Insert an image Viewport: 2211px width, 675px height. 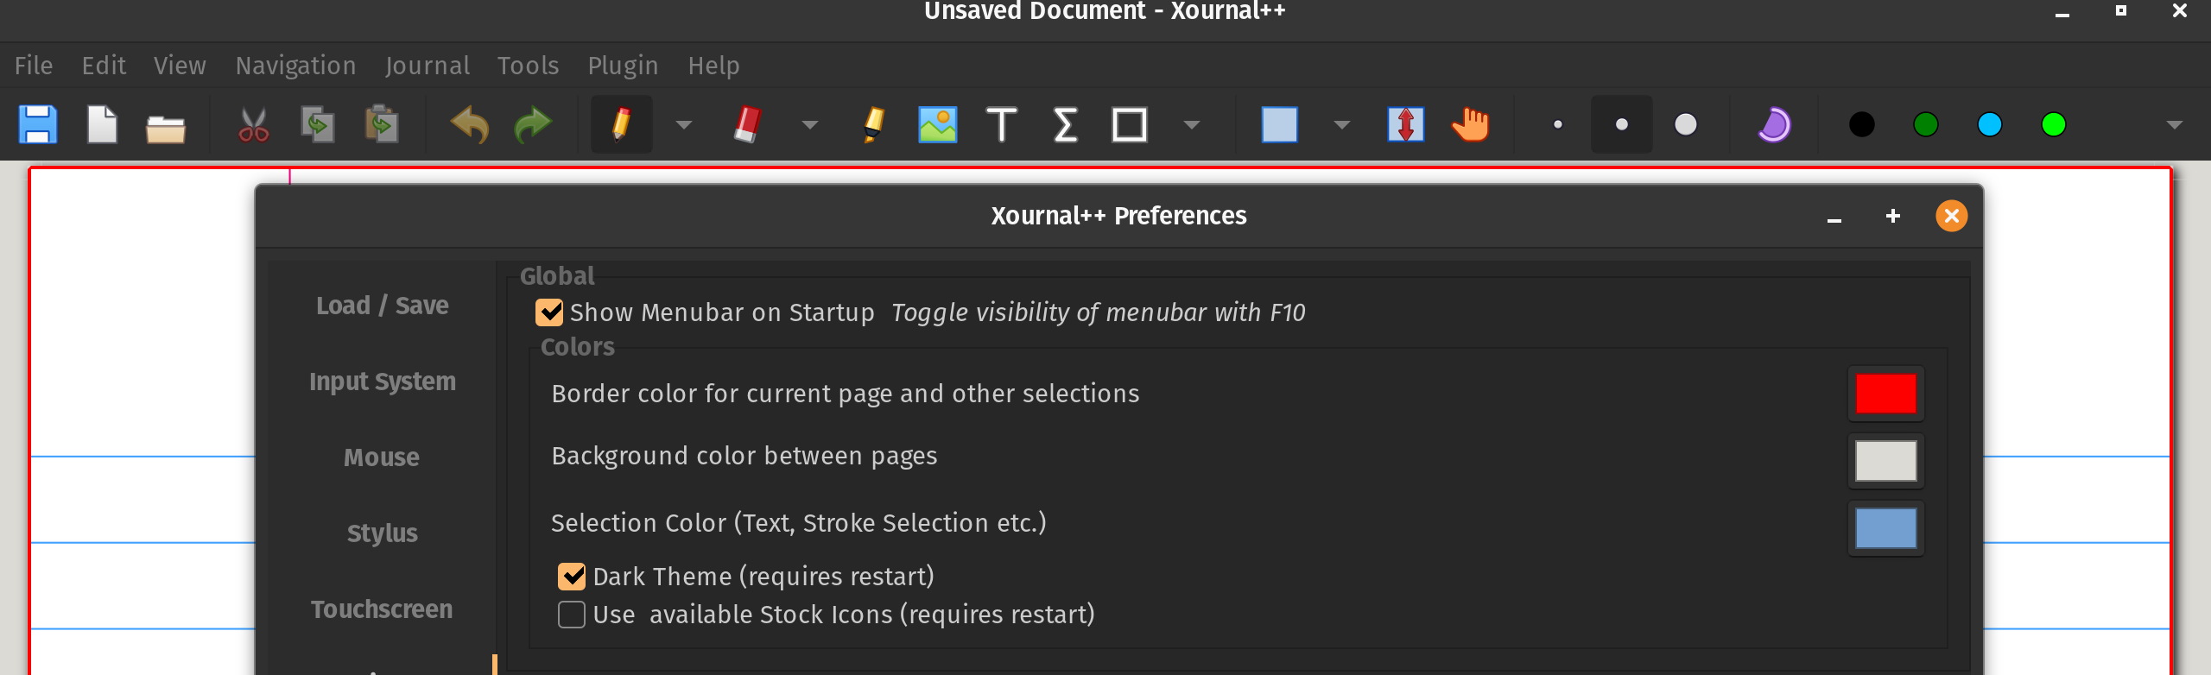click(938, 124)
